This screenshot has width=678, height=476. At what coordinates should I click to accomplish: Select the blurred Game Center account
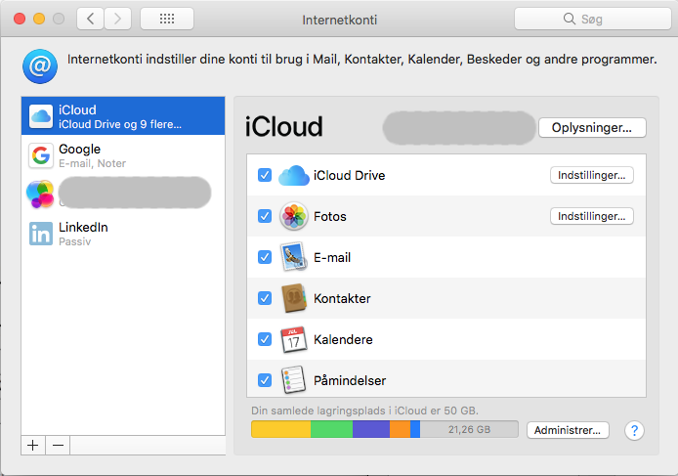pos(123,195)
